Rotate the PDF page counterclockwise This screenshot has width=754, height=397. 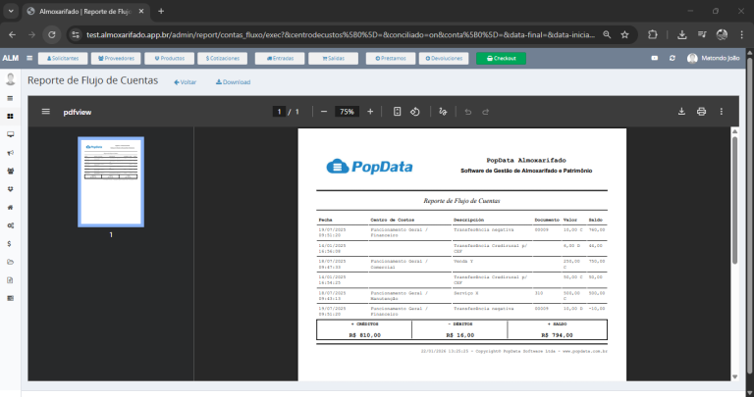[415, 112]
